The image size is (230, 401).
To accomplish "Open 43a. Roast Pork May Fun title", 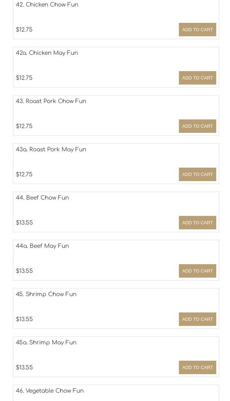I will pos(51,150).
